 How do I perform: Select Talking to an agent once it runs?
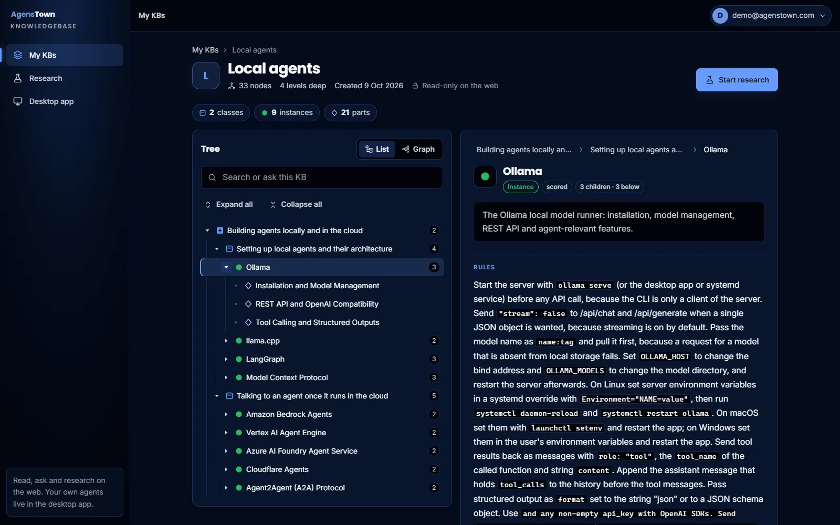point(322,396)
